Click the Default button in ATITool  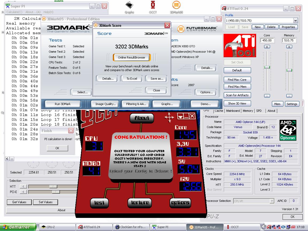pyautogui.click(x=237, y=70)
